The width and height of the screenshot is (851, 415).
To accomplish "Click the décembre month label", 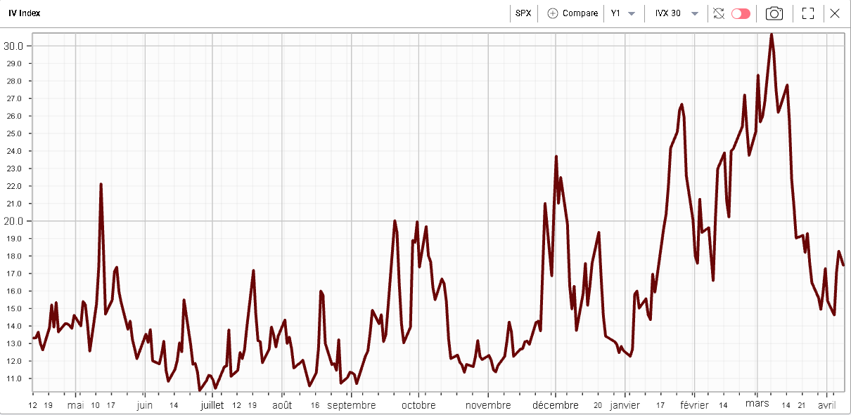I will pos(555,405).
